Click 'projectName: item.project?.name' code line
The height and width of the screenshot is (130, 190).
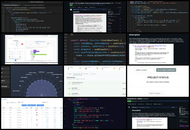coord(89,108)
